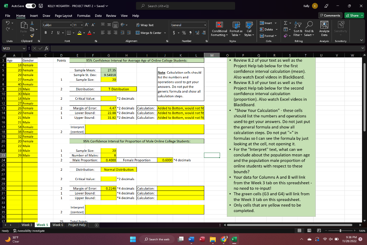Open Cell Styles gallery

pyautogui.click(x=249, y=29)
